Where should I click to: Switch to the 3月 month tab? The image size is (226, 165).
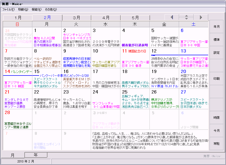(x=77, y=18)
